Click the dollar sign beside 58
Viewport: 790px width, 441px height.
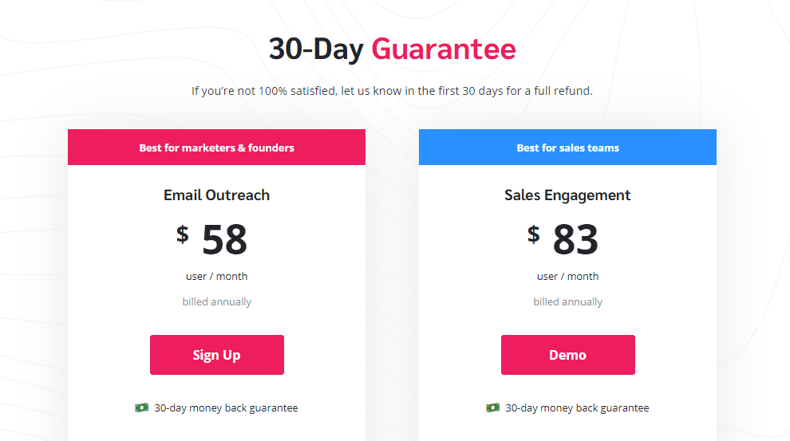coord(183,234)
